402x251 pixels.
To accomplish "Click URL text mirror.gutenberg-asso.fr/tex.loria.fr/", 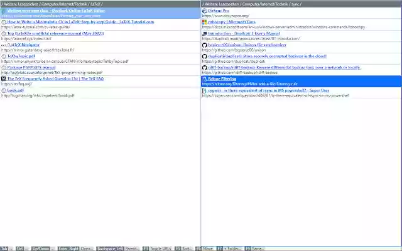I will click(x=38, y=50).
